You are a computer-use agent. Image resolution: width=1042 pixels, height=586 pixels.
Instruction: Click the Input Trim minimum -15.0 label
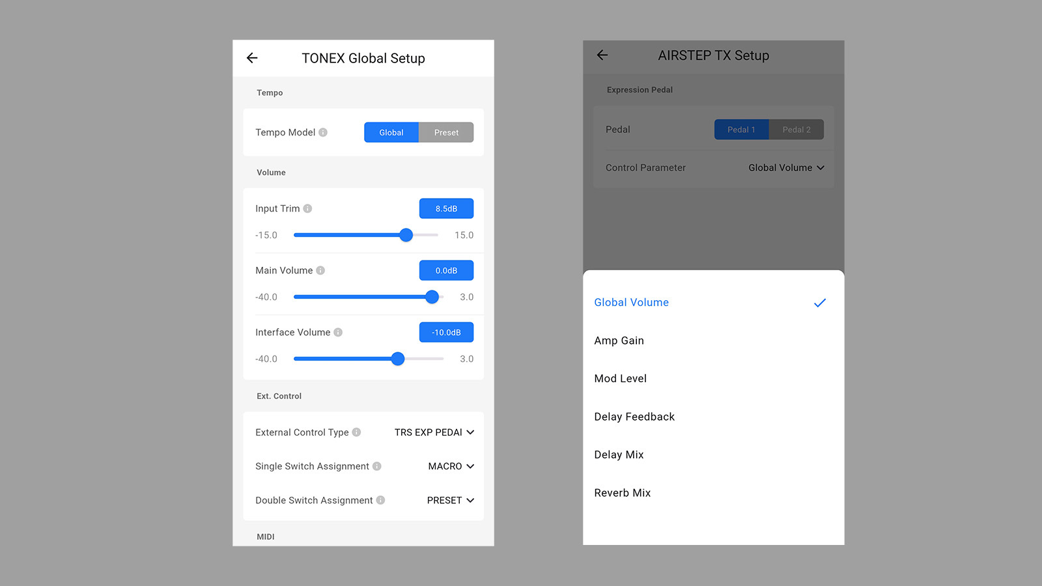click(x=266, y=235)
